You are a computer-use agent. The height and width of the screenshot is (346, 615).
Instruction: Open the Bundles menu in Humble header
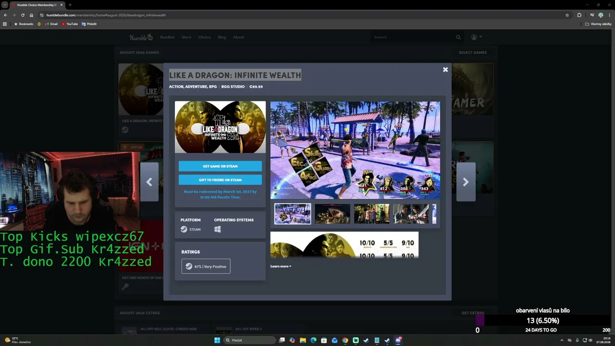(167, 37)
